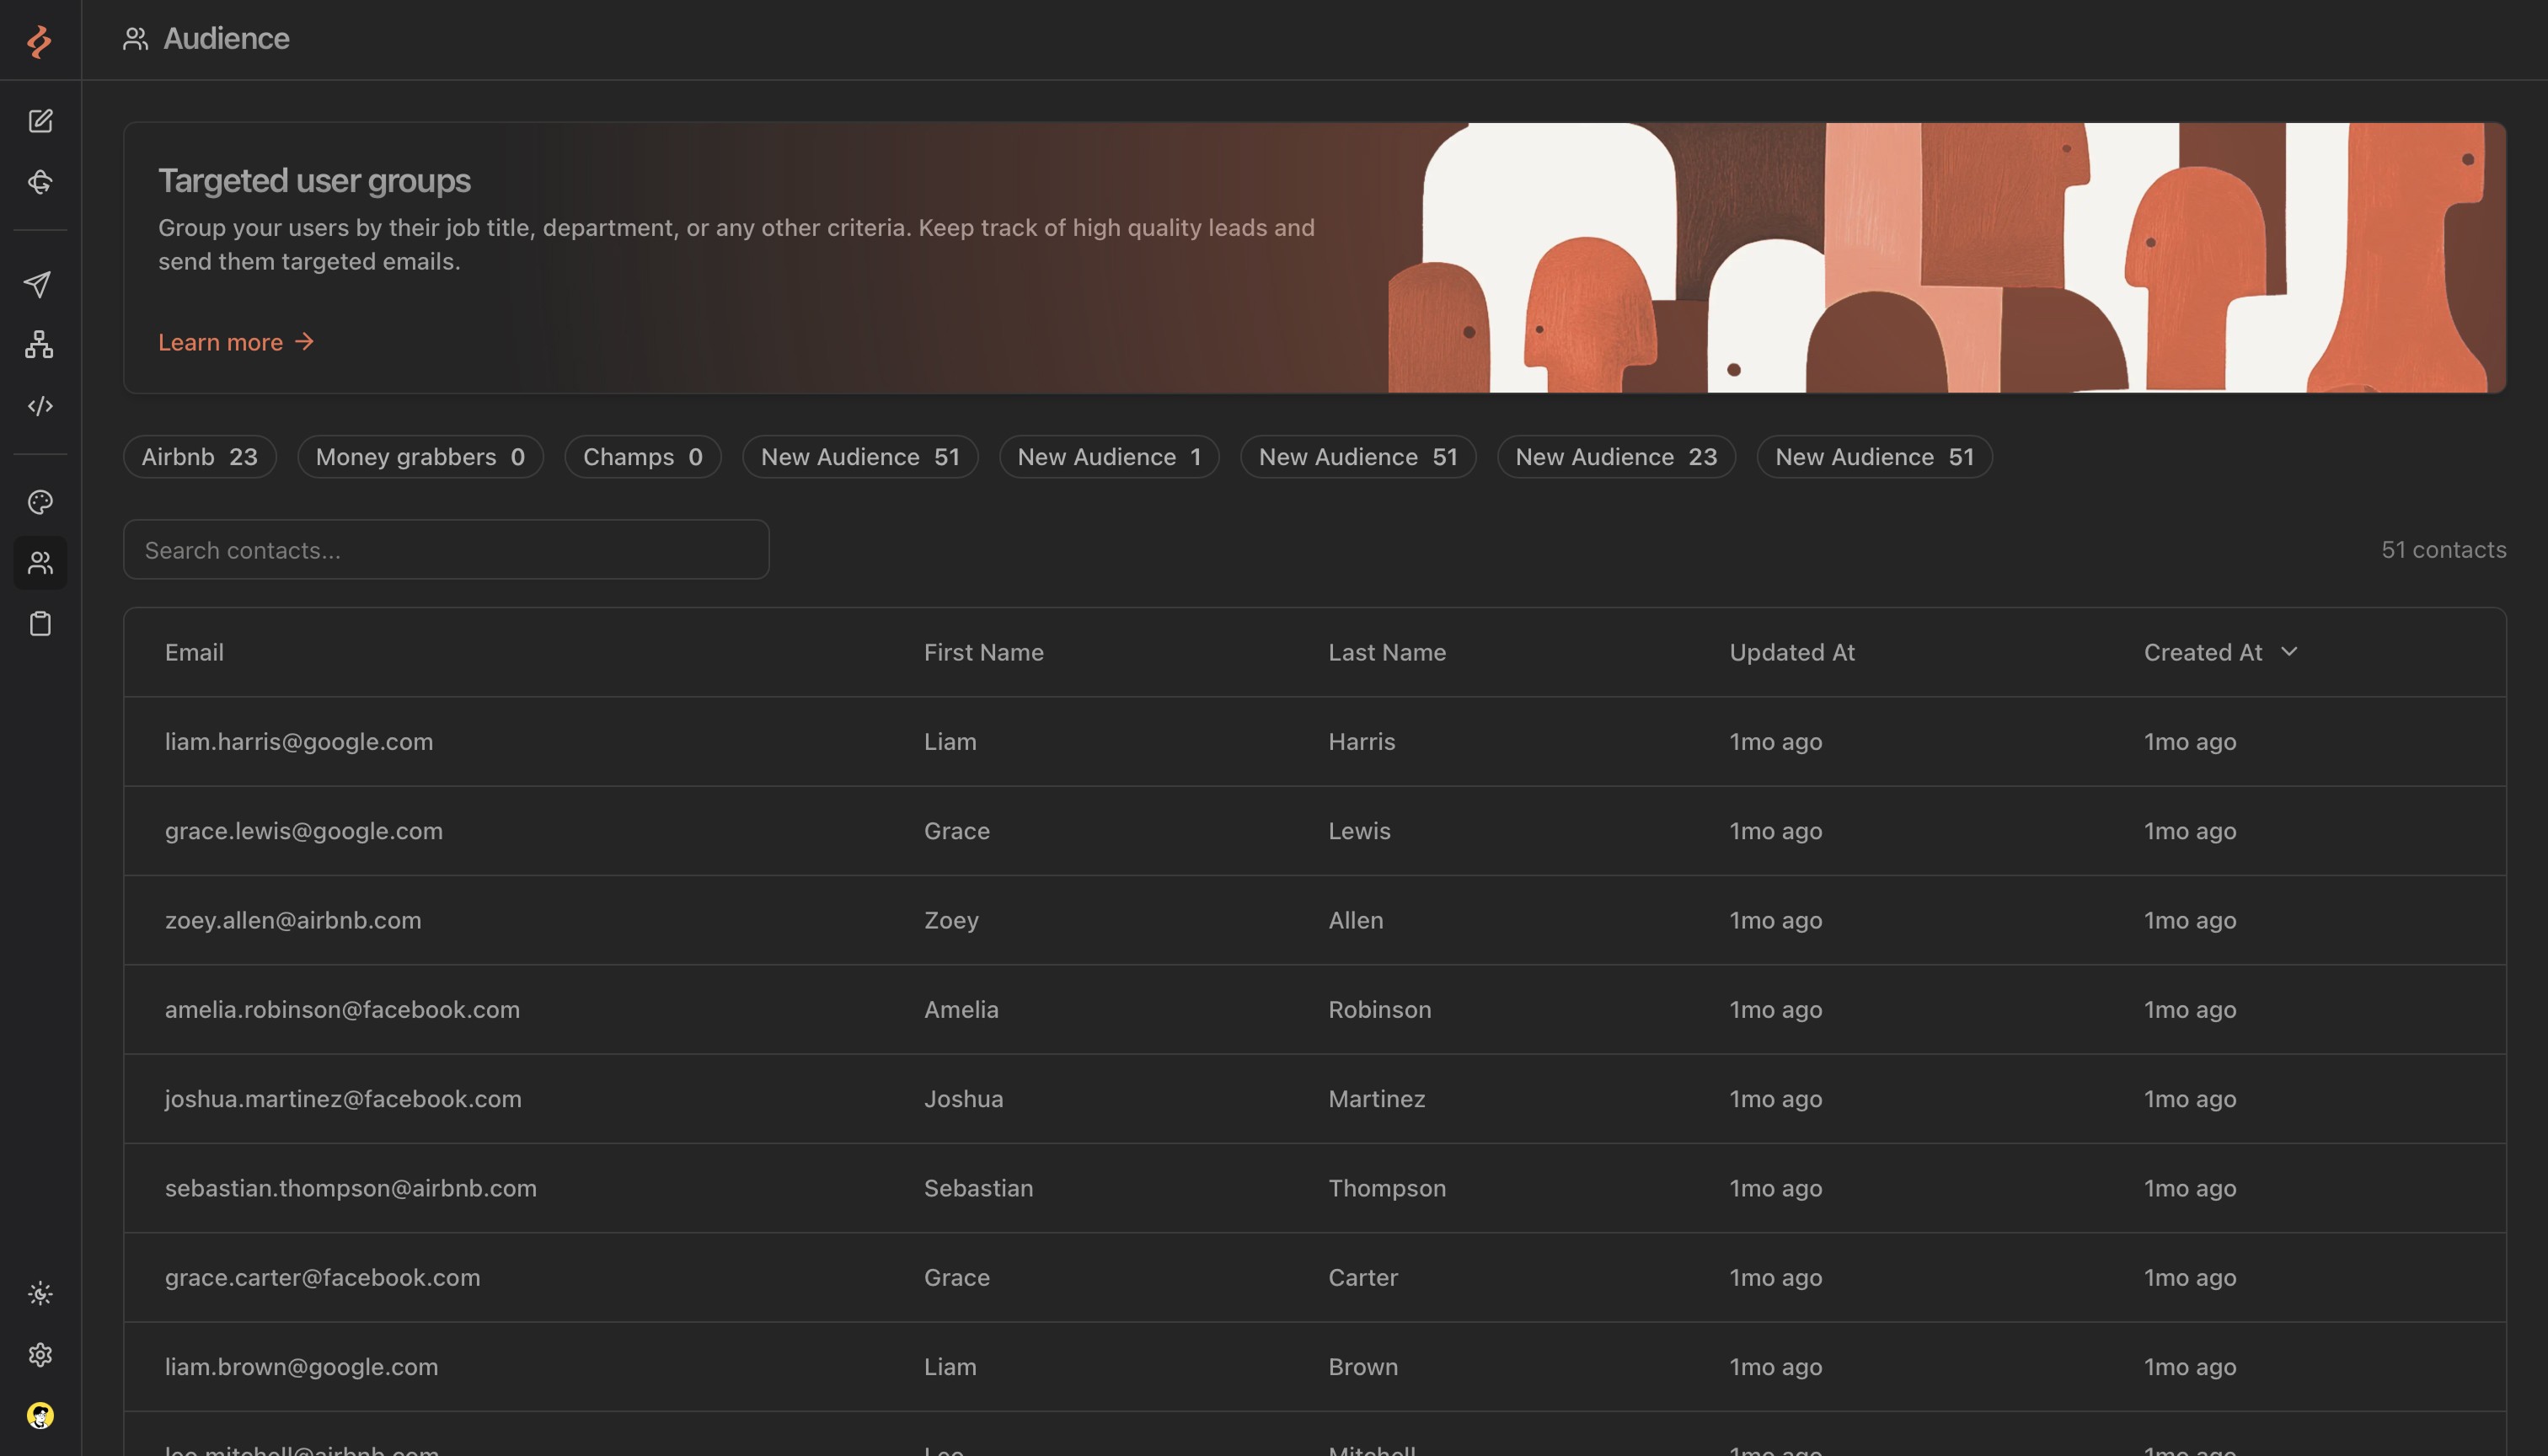Viewport: 2548px width, 1456px height.
Task: Open the code brackets icon in sidebar
Action: click(40, 406)
